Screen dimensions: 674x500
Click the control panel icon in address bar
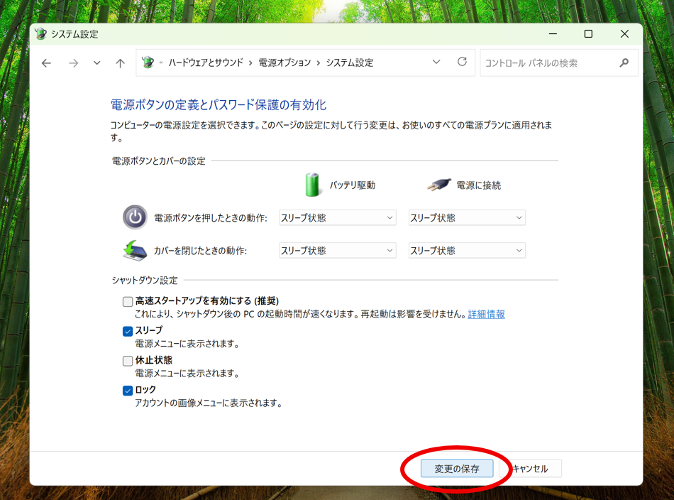(148, 62)
